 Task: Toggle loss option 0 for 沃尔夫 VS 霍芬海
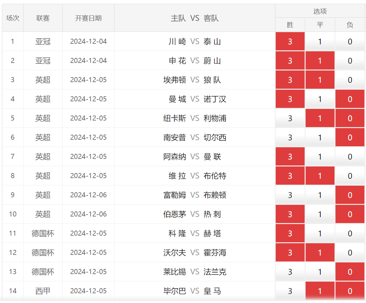click(350, 252)
